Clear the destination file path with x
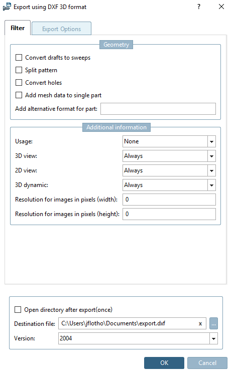232x374 pixels. [x=200, y=324]
